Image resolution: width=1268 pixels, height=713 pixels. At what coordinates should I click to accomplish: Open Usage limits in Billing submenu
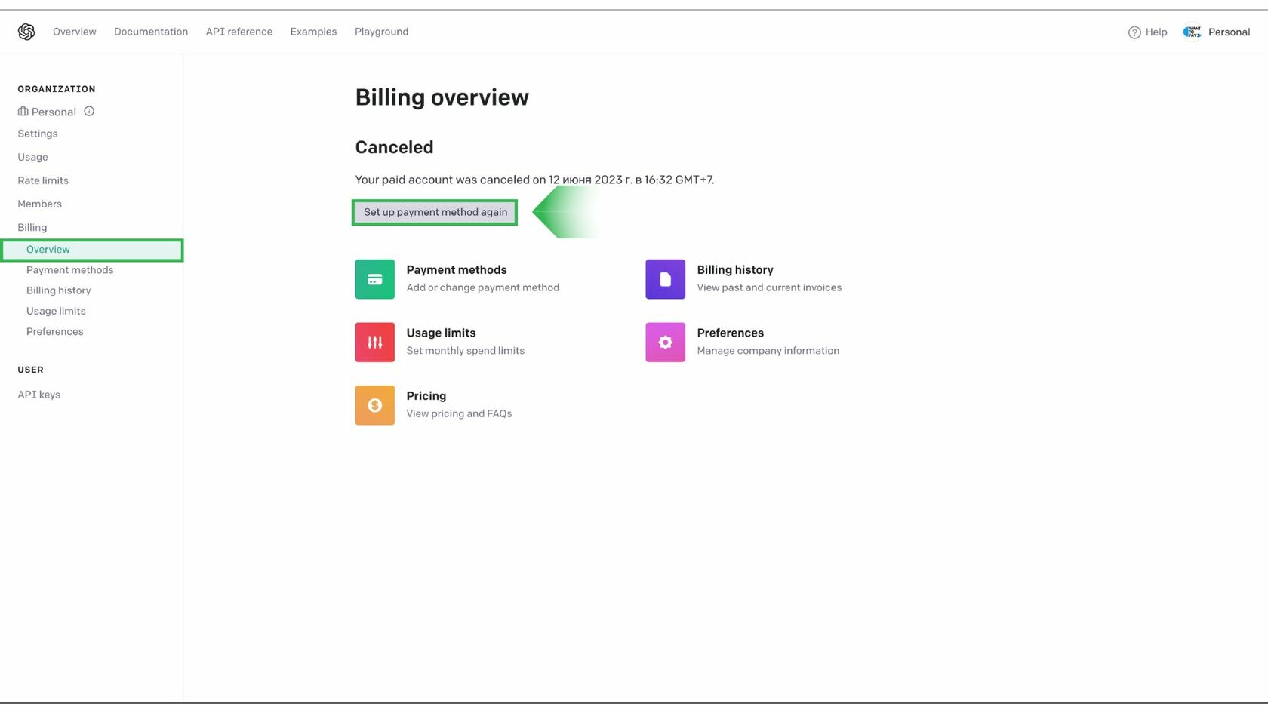56,311
